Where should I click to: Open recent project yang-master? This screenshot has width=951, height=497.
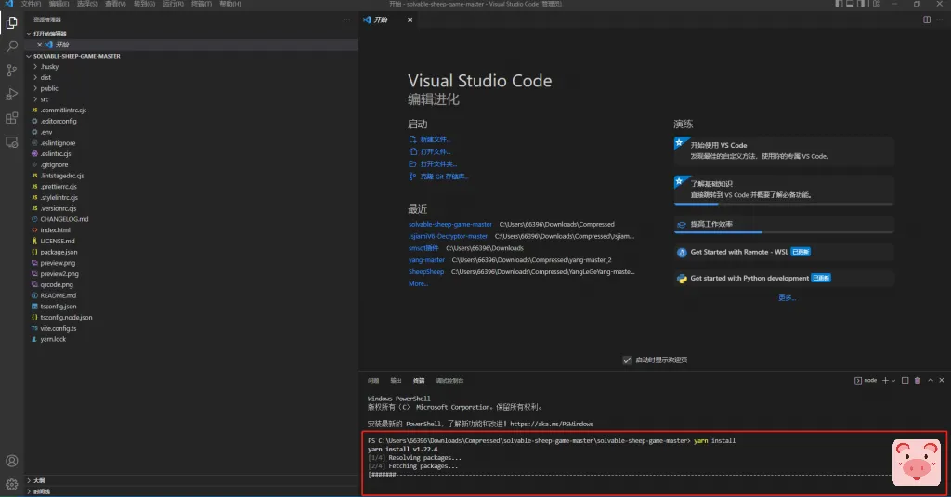coord(426,260)
